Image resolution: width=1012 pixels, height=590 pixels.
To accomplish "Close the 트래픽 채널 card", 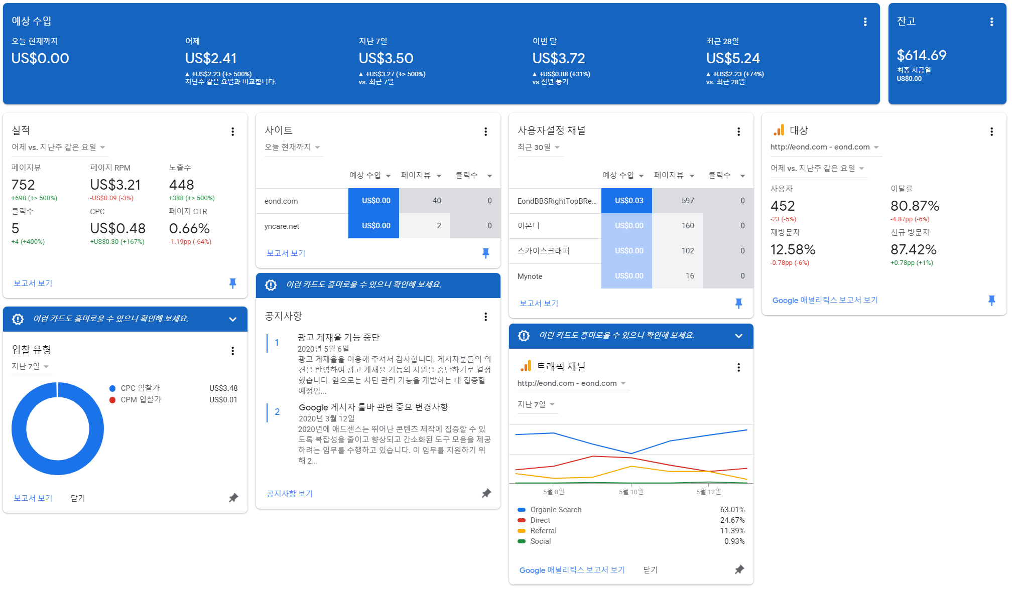I will pos(650,570).
